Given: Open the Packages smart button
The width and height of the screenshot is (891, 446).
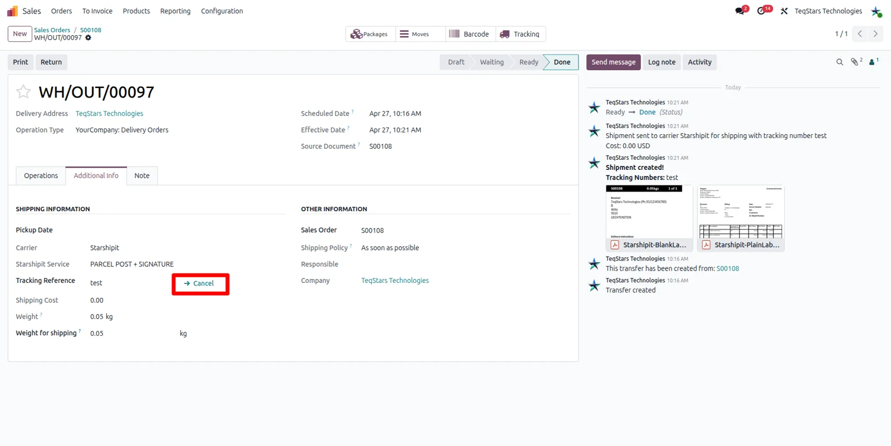Looking at the screenshot, I should 370,34.
